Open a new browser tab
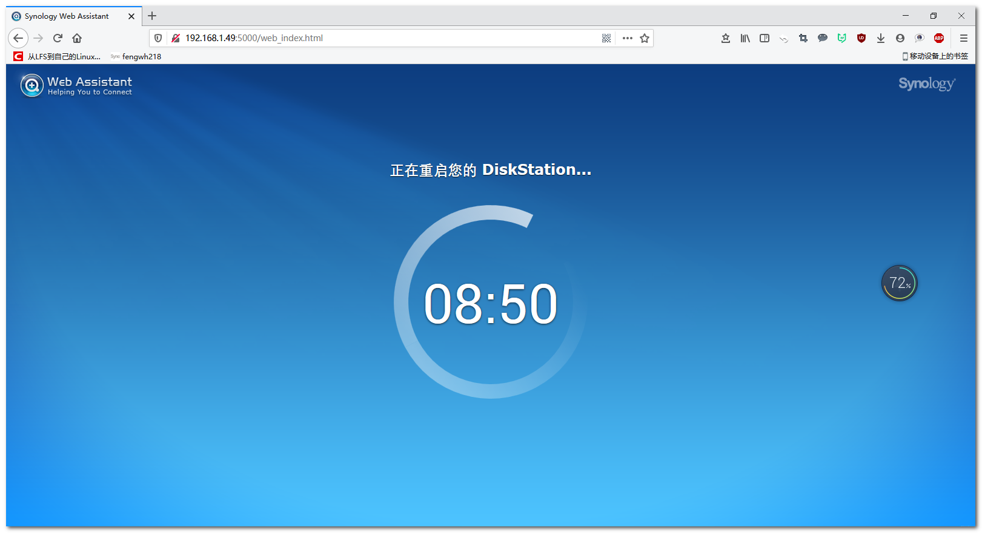 [152, 16]
